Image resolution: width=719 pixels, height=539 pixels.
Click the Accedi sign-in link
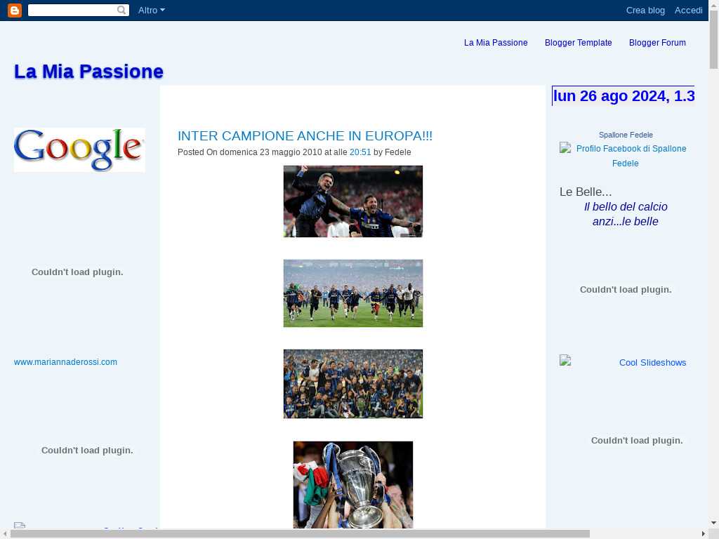[688, 10]
